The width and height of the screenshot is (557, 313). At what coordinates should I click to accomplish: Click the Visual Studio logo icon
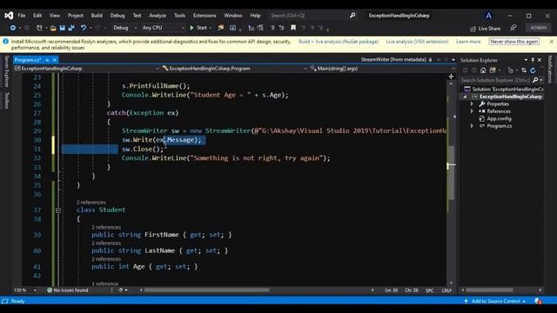point(9,16)
